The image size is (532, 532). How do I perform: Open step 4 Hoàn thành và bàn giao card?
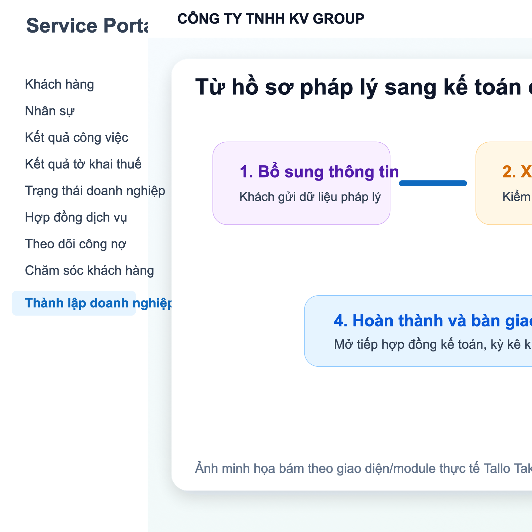tap(418, 331)
